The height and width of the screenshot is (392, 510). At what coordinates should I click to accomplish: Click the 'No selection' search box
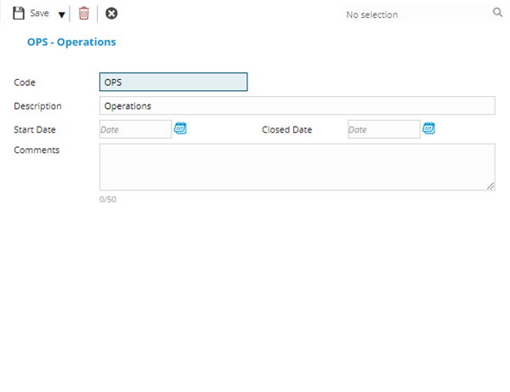pyautogui.click(x=412, y=14)
